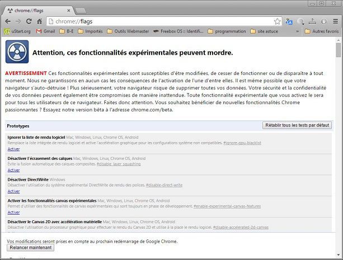Click Relancer maintenant button

pos(30,248)
